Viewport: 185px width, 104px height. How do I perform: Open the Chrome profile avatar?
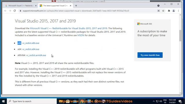point(173,11)
